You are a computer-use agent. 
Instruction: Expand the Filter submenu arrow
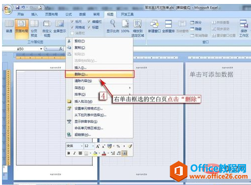pyautogui.click(x=130, y=88)
